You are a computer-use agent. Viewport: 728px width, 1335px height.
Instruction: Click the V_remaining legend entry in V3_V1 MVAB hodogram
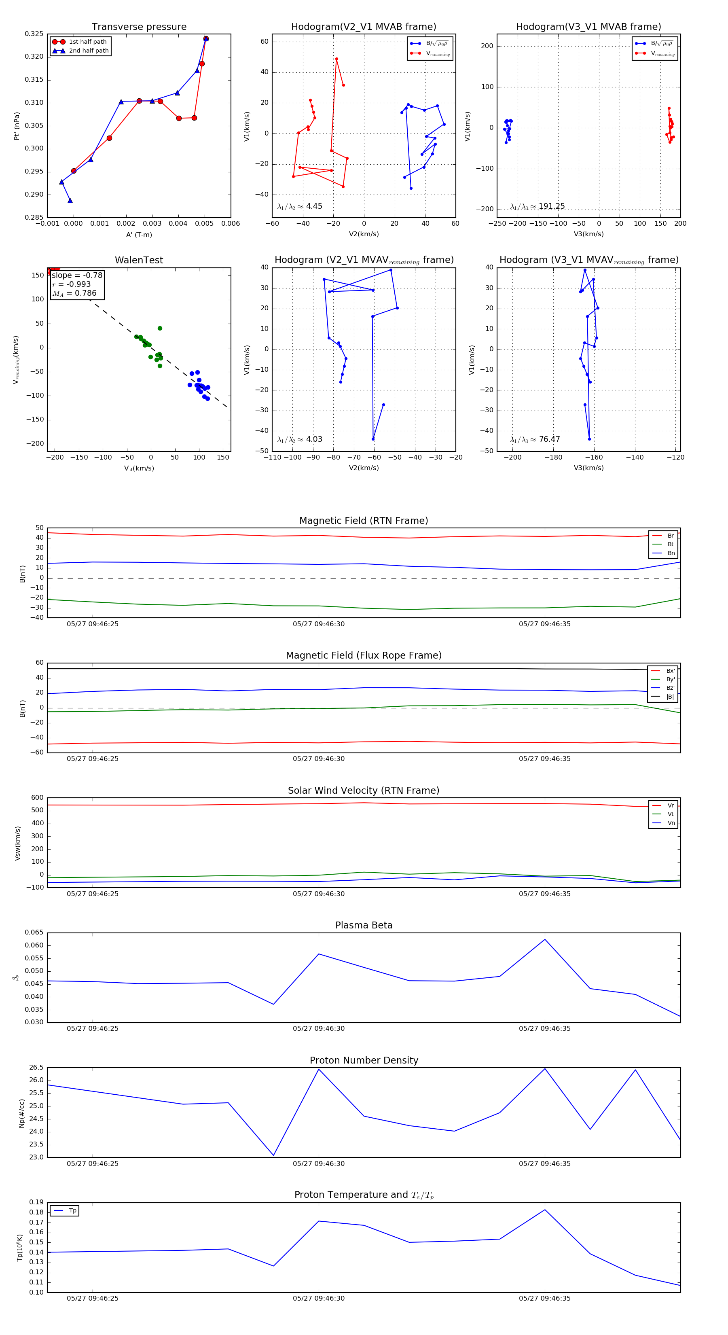pos(655,53)
